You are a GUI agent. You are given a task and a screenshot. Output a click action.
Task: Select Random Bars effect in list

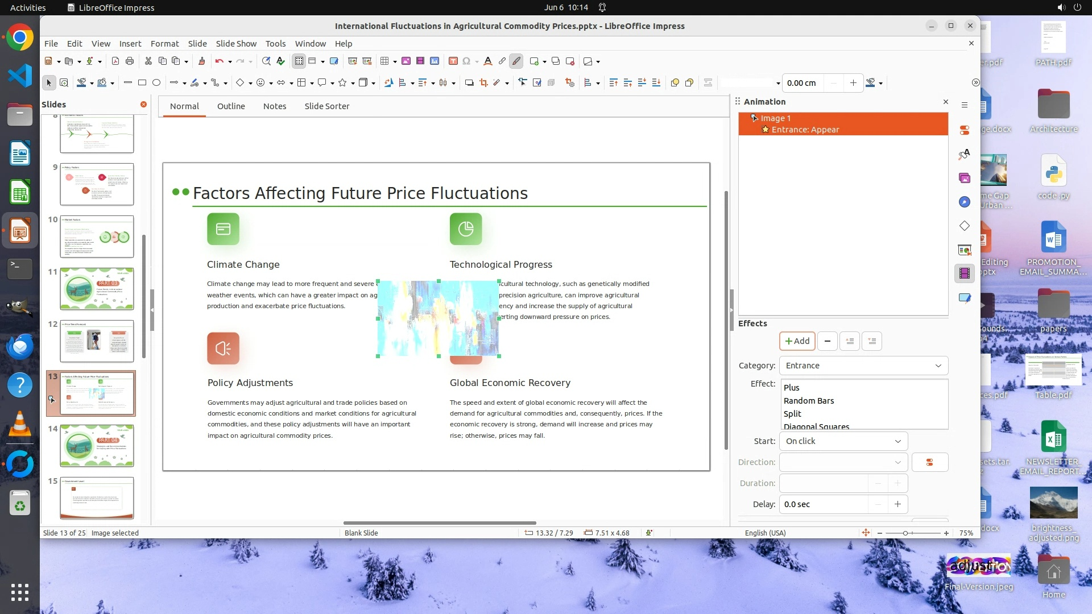click(x=808, y=401)
